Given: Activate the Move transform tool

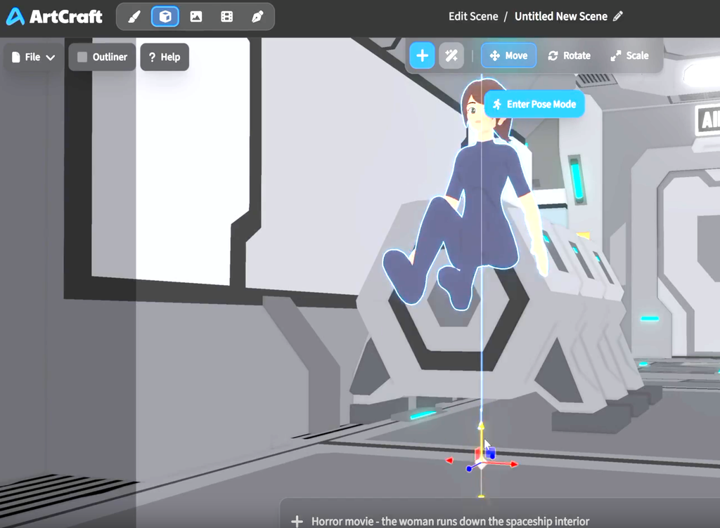Looking at the screenshot, I should pyautogui.click(x=509, y=56).
